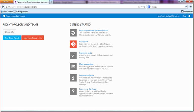The image size is (194, 112).
Task: Click the question mark Learn more icon
Action: pos(73,91)
